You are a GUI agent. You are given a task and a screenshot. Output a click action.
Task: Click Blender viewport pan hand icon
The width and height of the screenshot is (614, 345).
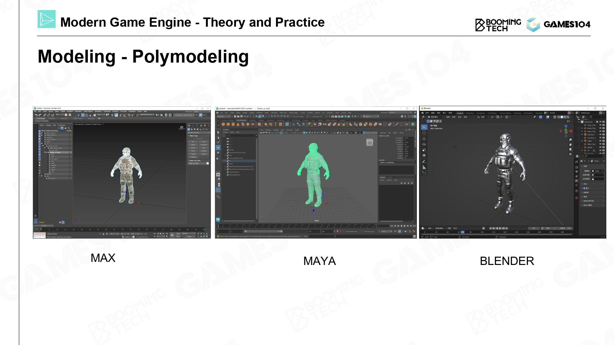coord(570,144)
